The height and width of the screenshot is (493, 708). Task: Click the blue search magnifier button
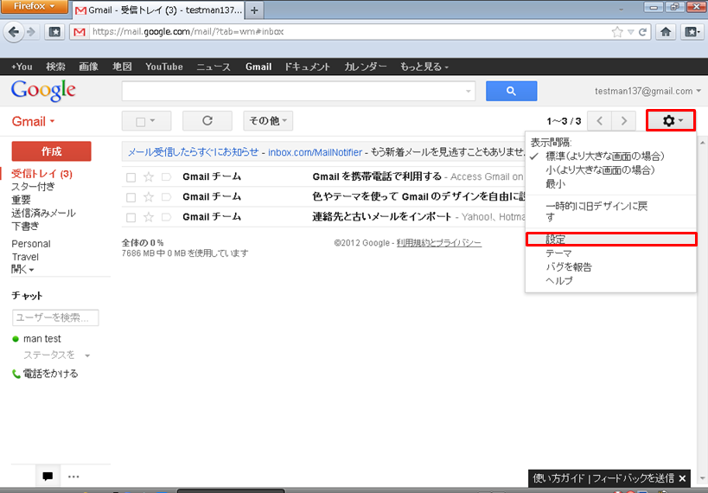click(x=511, y=91)
